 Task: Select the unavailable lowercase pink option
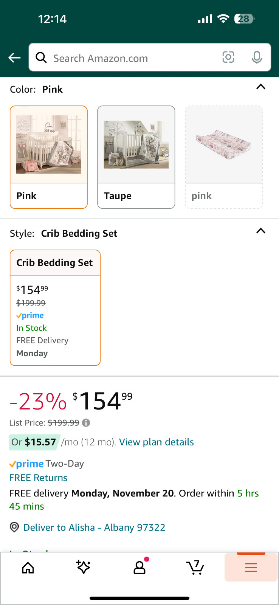click(x=224, y=195)
